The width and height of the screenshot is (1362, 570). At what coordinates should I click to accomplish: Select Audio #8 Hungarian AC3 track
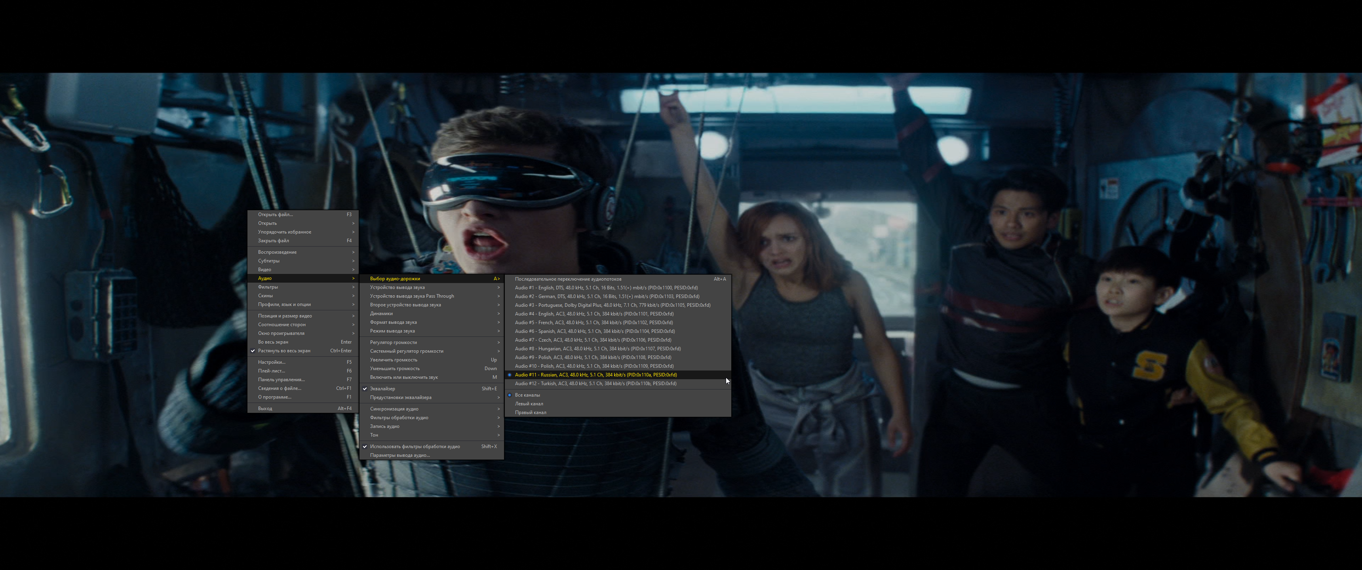(618, 349)
